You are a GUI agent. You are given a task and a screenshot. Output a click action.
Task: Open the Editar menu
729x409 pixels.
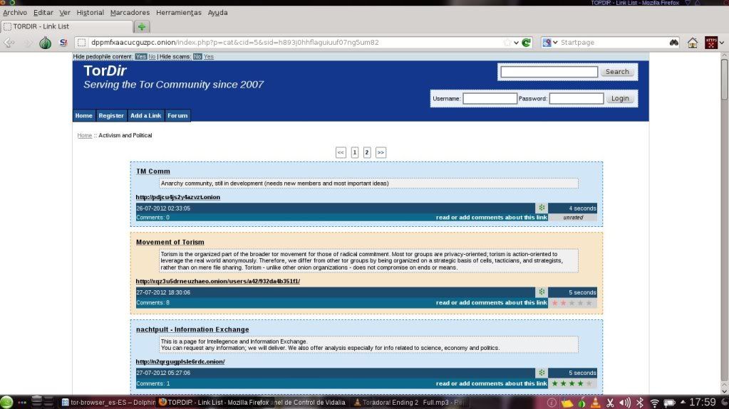(x=43, y=13)
